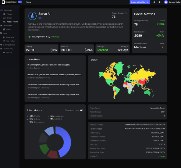The image size is (181, 168).
Task: Click the green listing confirmed shield icon
Action: [30, 37]
